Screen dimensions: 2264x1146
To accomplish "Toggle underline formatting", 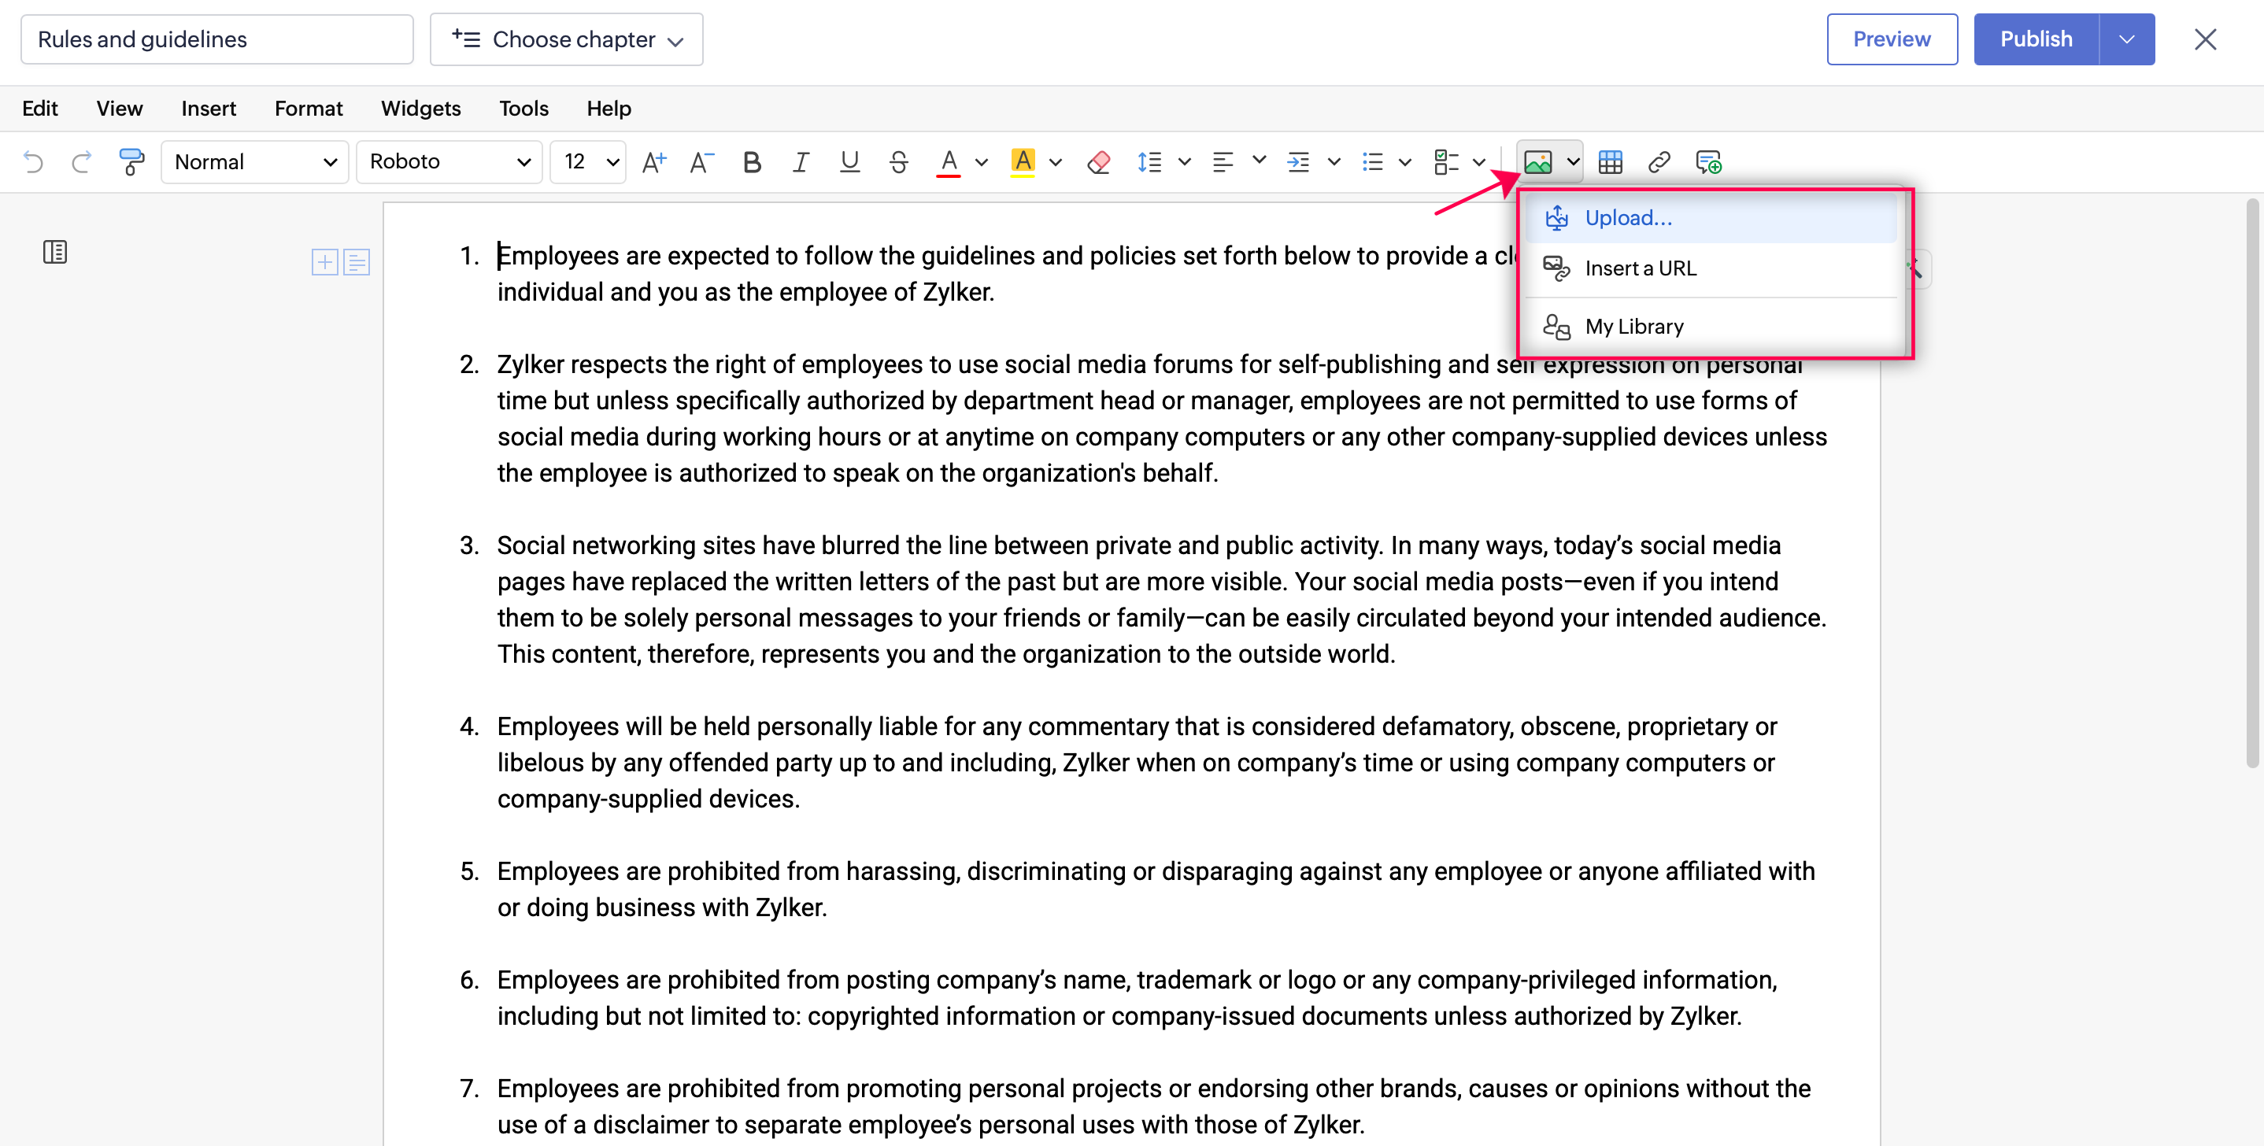I will pos(849,161).
